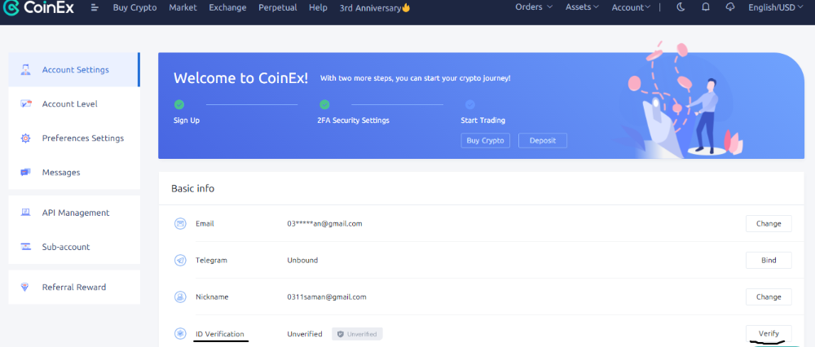
Task: Select Preferences Settings in sidebar
Action: (x=74, y=138)
